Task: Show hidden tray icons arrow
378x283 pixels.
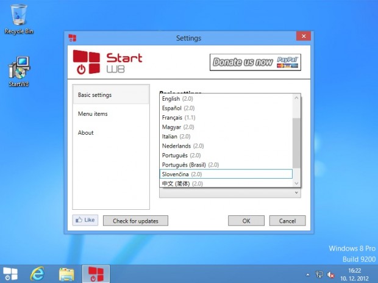Action: click(308, 274)
